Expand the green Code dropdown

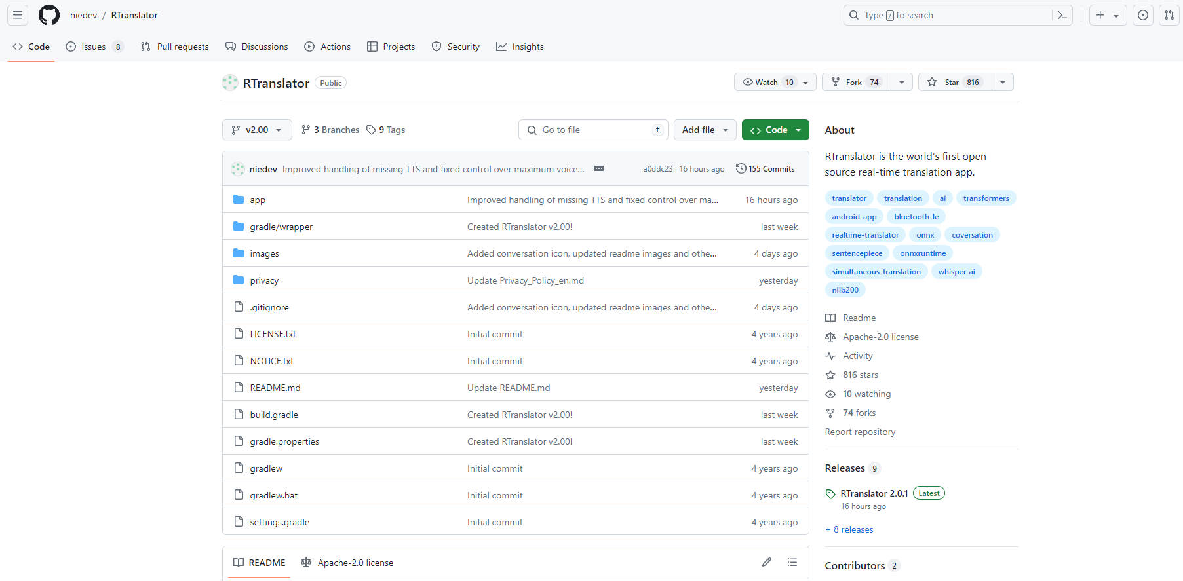(775, 130)
